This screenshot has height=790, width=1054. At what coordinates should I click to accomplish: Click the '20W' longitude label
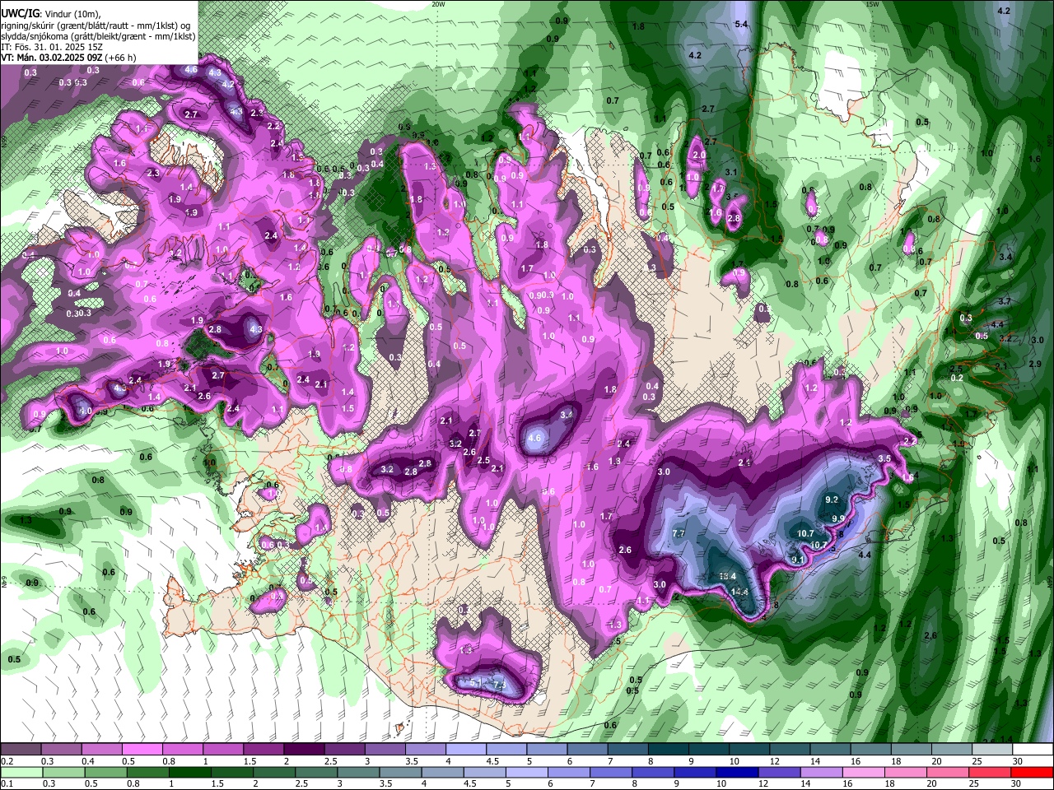coord(438,4)
